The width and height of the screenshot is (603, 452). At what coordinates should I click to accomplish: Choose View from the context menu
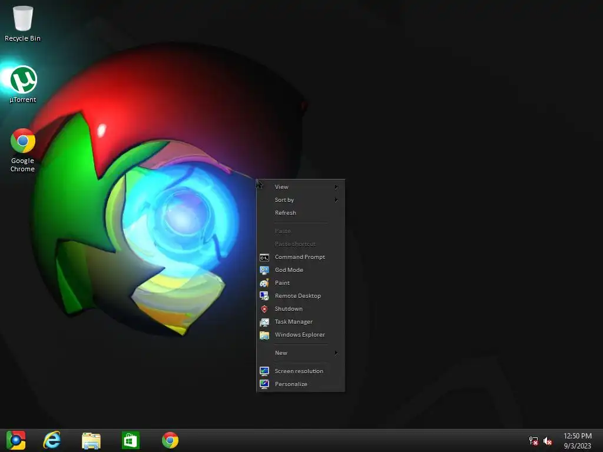pyautogui.click(x=281, y=187)
